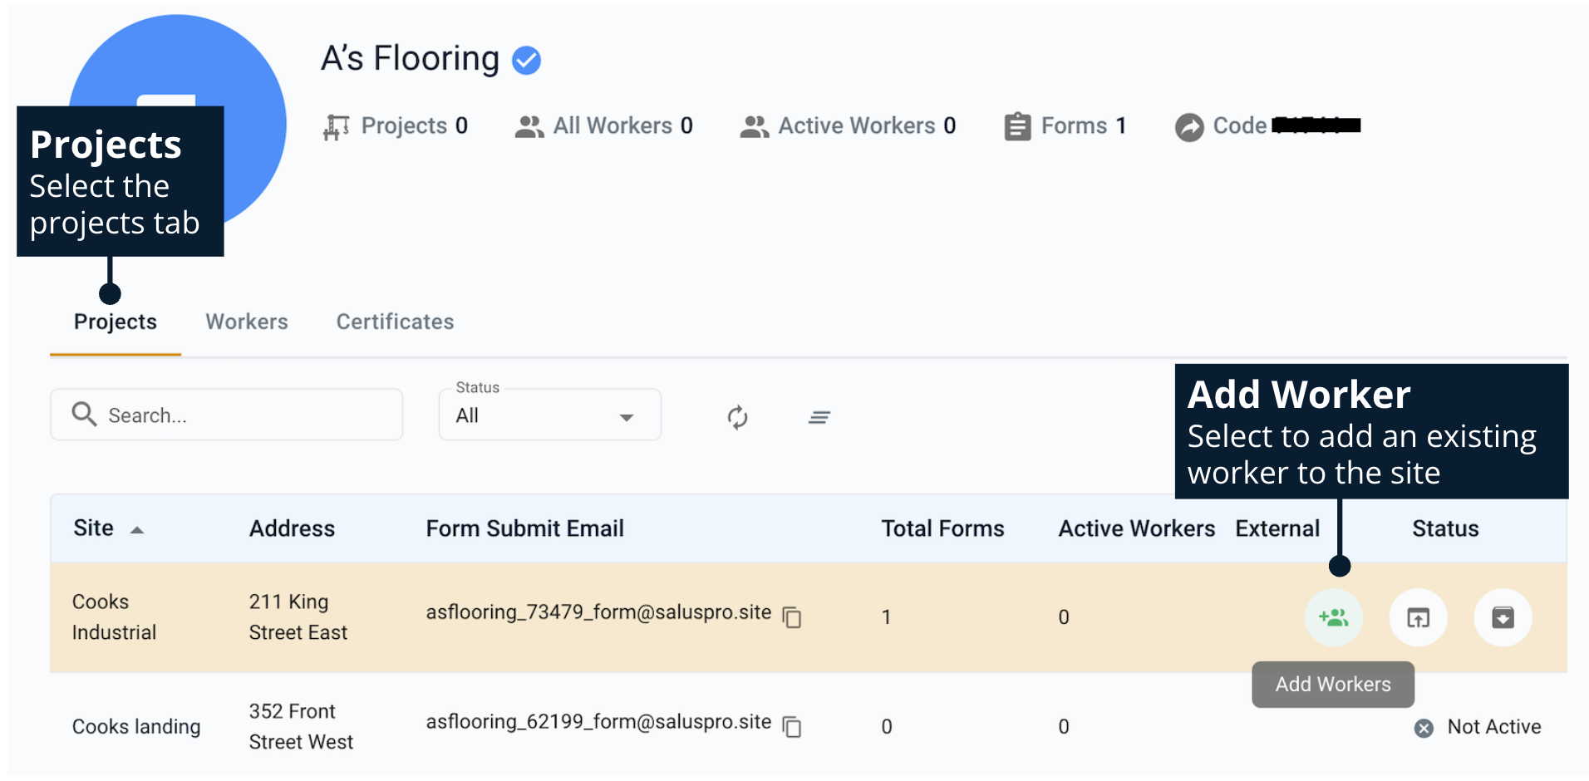The width and height of the screenshot is (1589, 781).
Task: Toggle the Site column sort arrow
Action: [138, 528]
